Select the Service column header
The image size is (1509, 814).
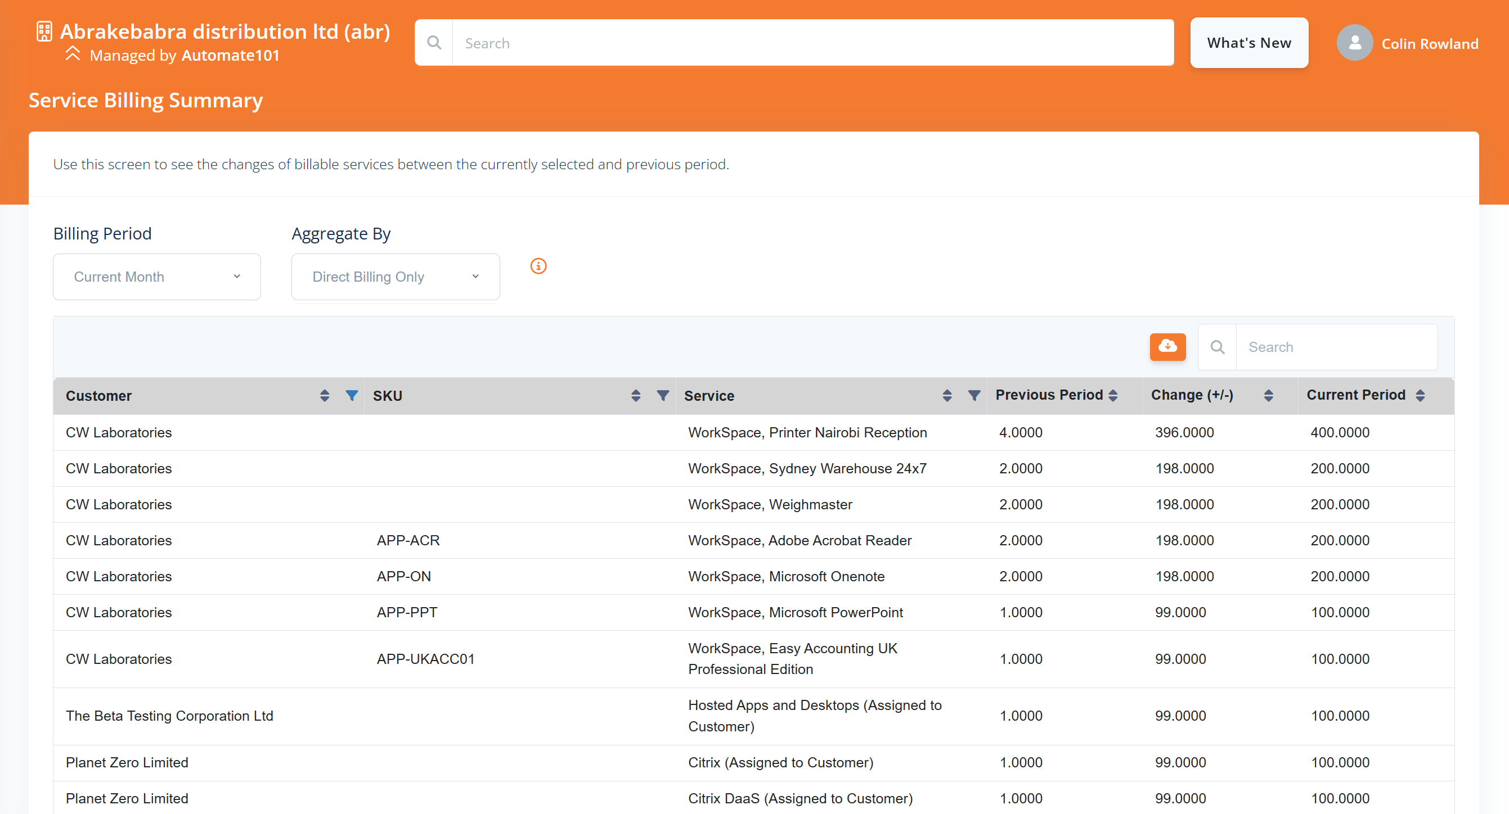(709, 395)
